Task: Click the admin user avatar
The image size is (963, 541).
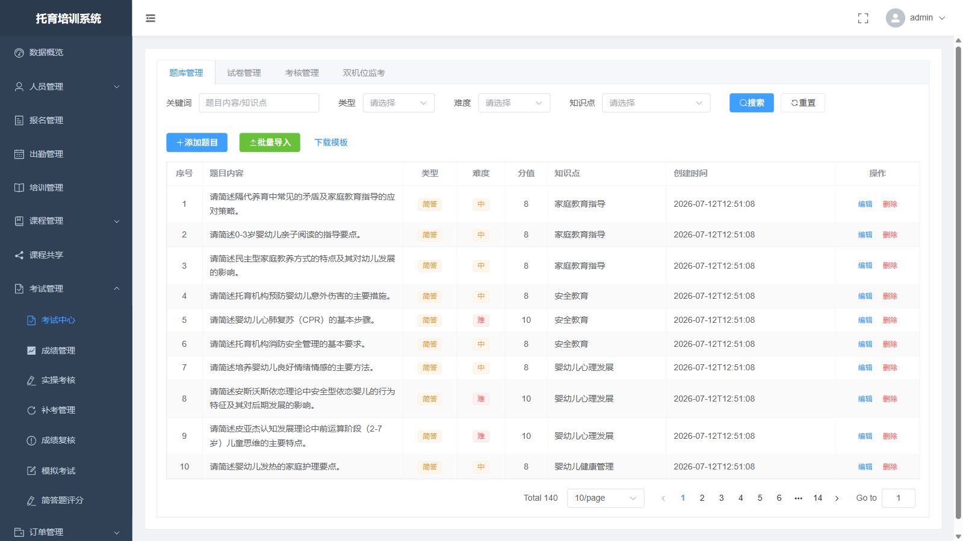Action: point(895,18)
